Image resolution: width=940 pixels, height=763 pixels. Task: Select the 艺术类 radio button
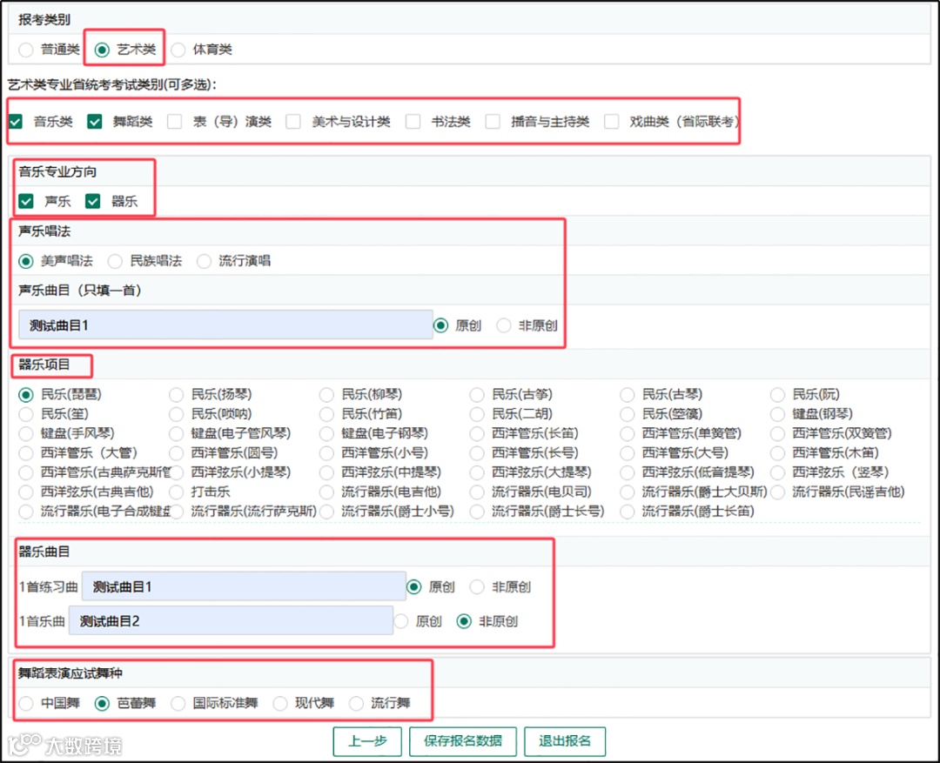(102, 50)
